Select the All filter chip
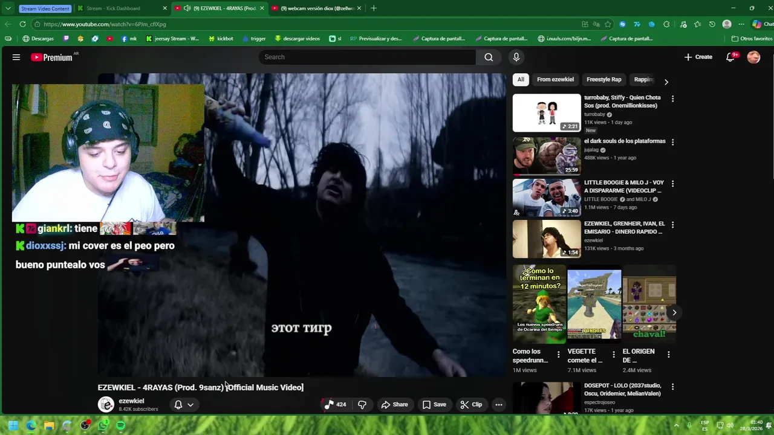 pyautogui.click(x=521, y=80)
